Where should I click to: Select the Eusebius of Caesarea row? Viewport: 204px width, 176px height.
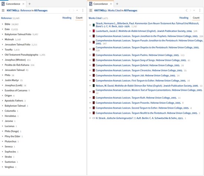(17, 90)
